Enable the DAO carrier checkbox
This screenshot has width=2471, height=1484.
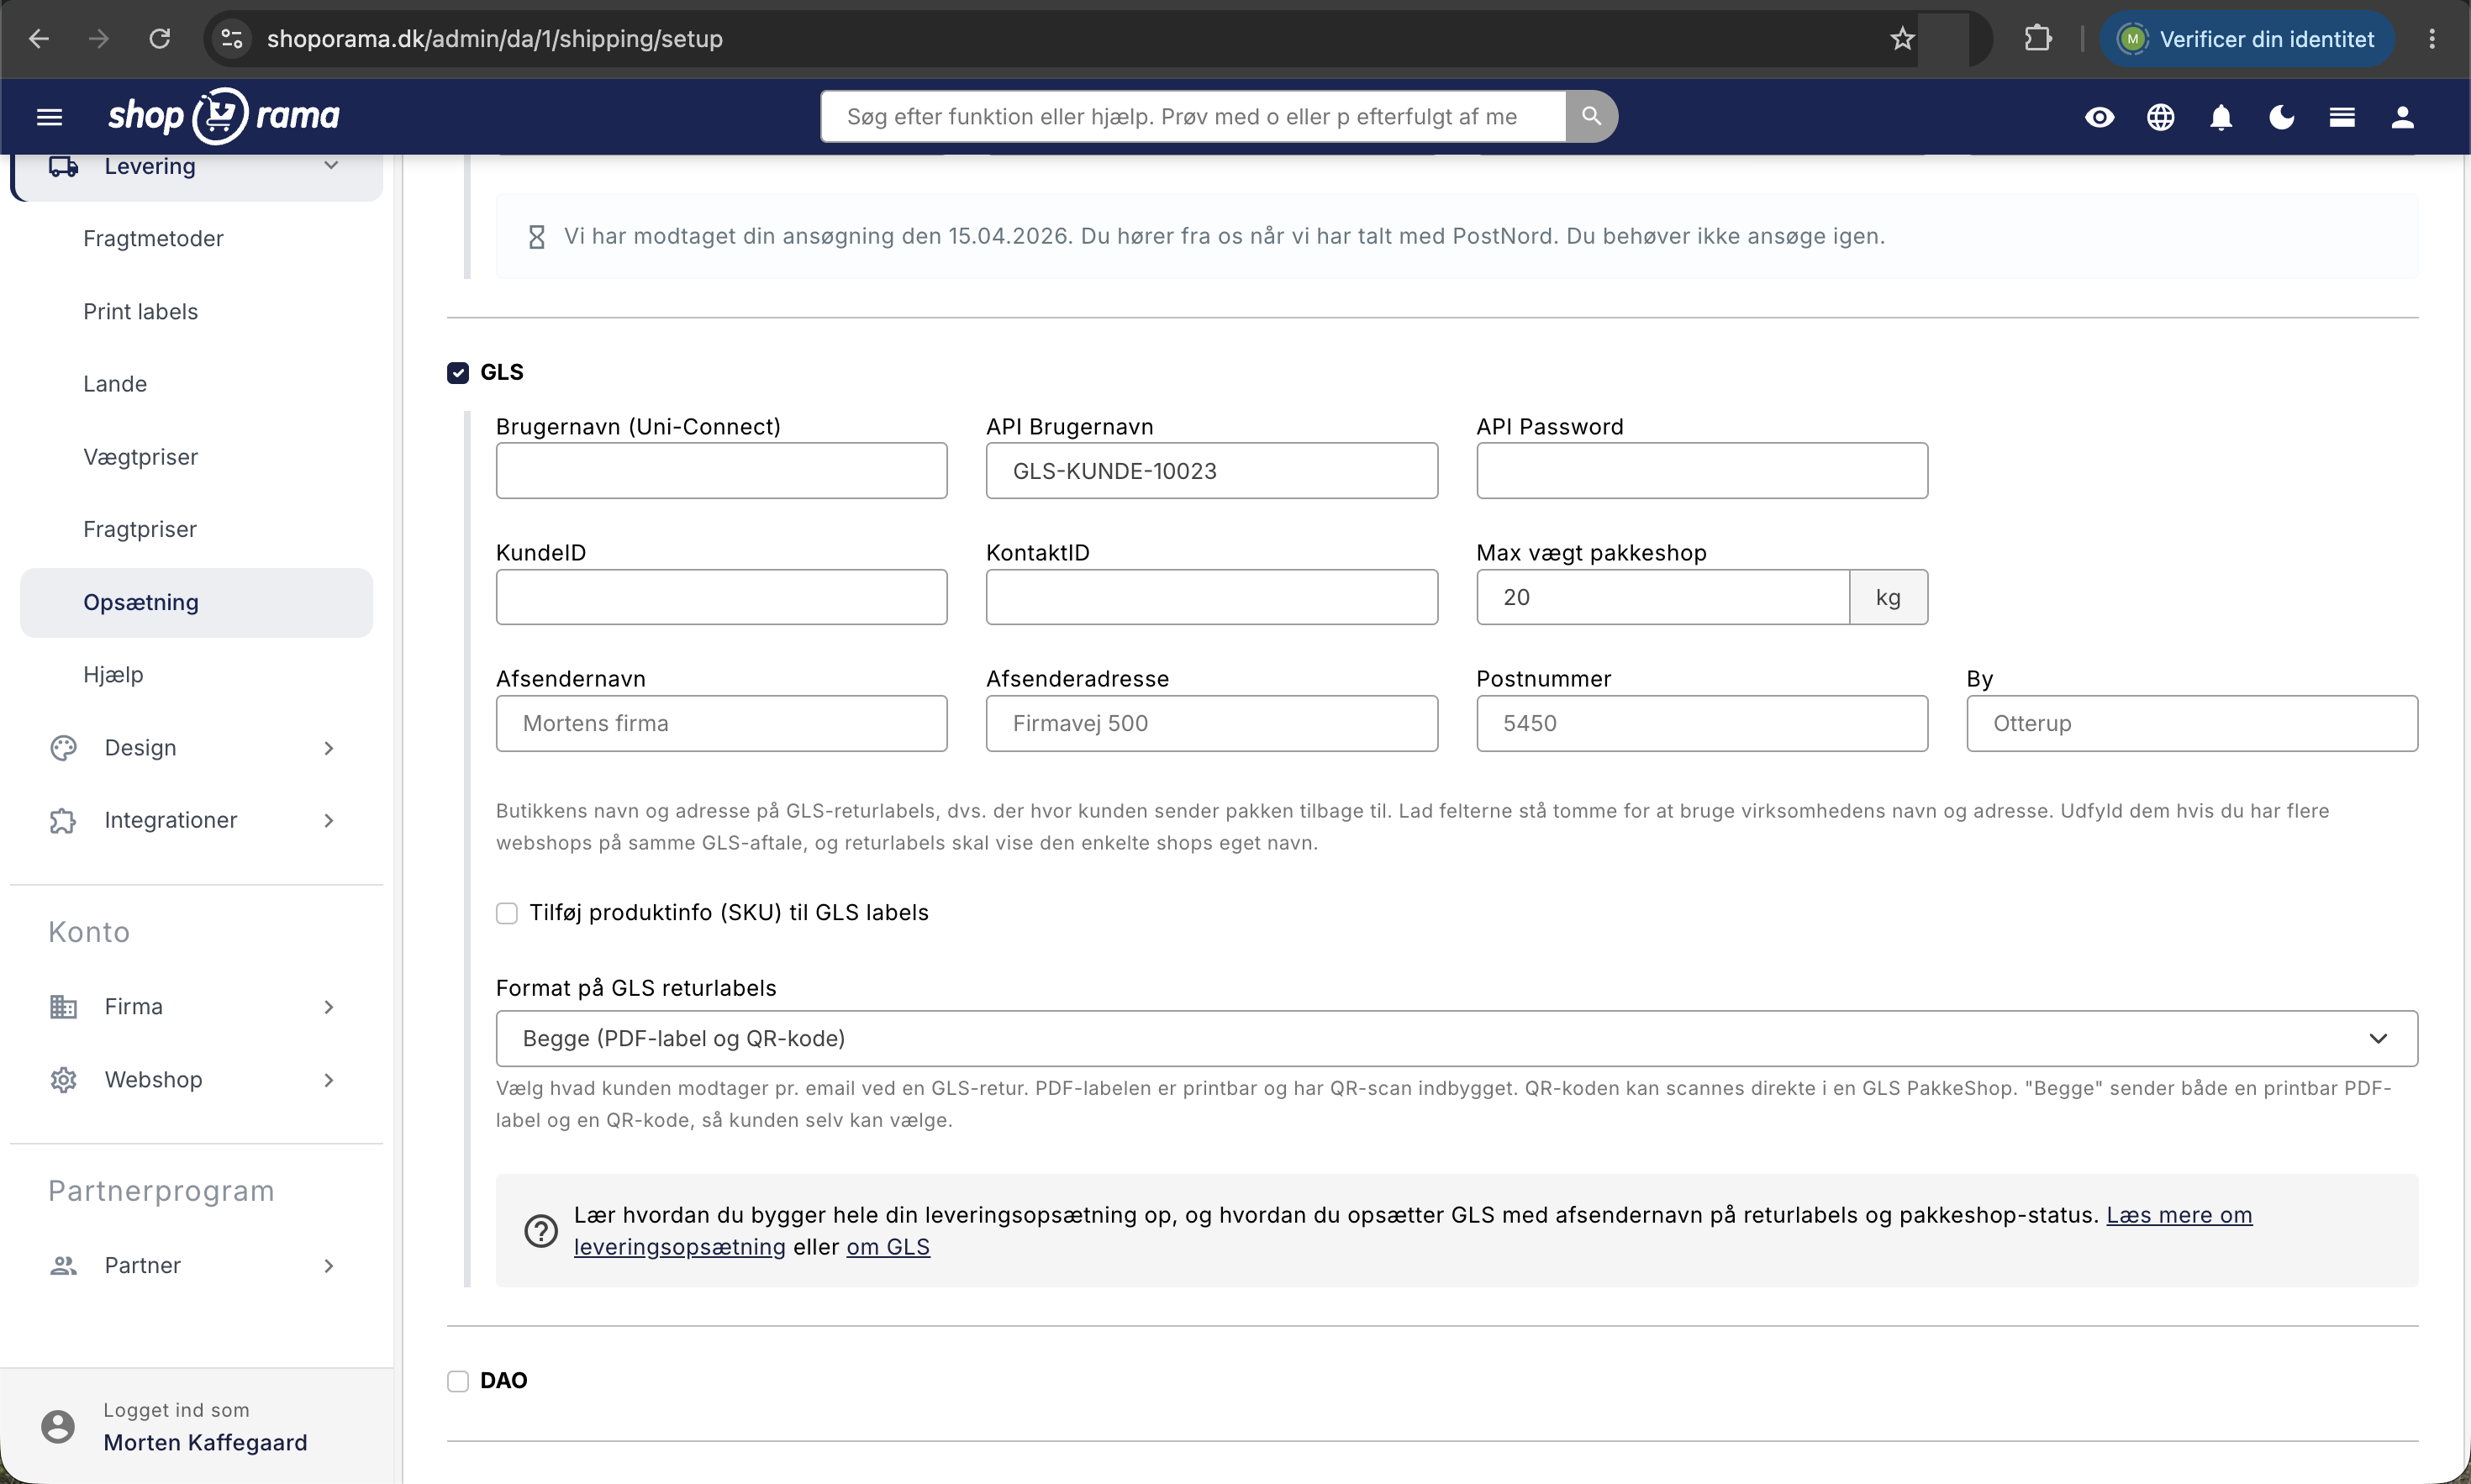click(x=458, y=1381)
